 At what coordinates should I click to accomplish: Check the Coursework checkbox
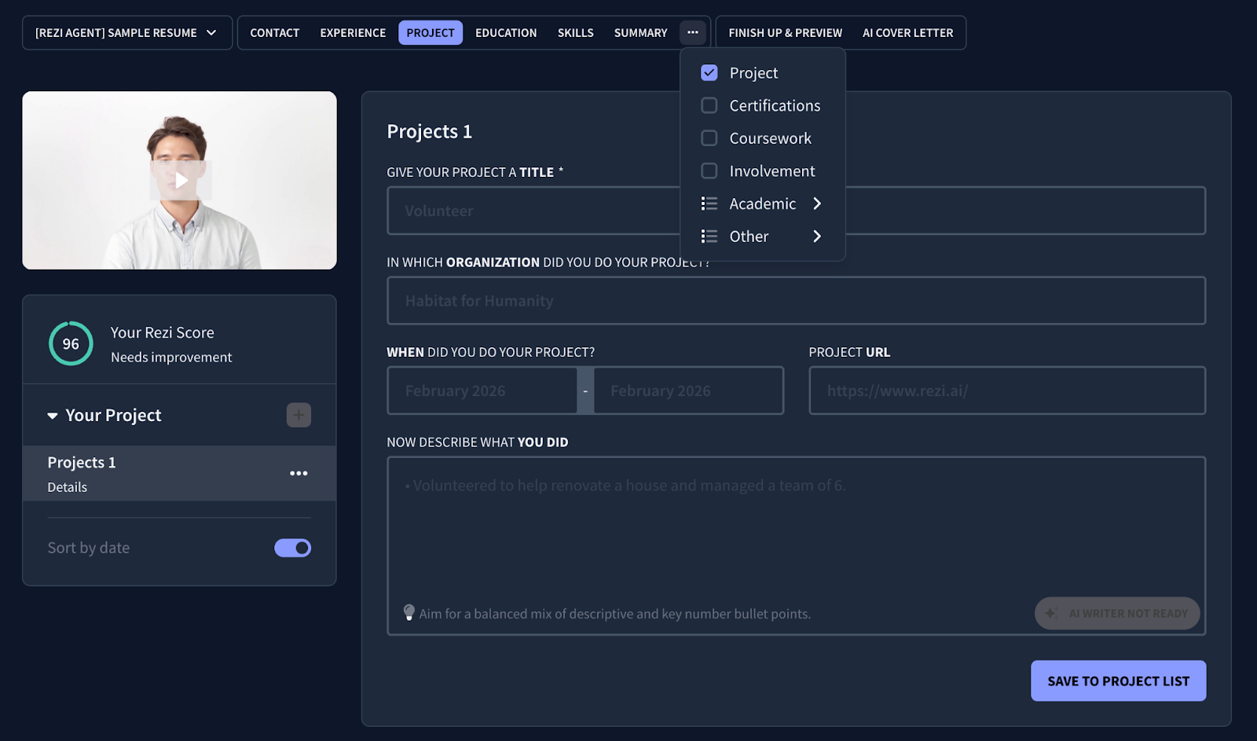[709, 138]
